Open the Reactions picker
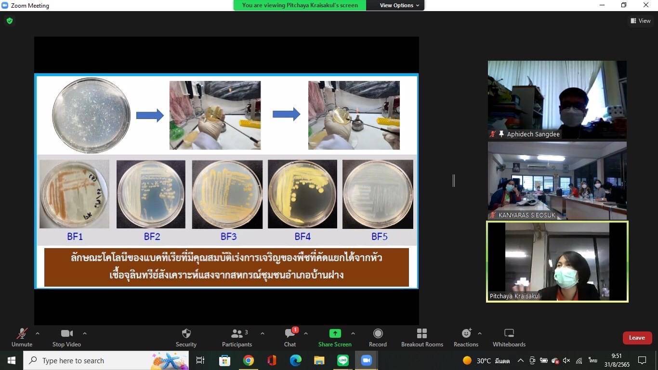Screen dimensions: 658x370 [466, 334]
